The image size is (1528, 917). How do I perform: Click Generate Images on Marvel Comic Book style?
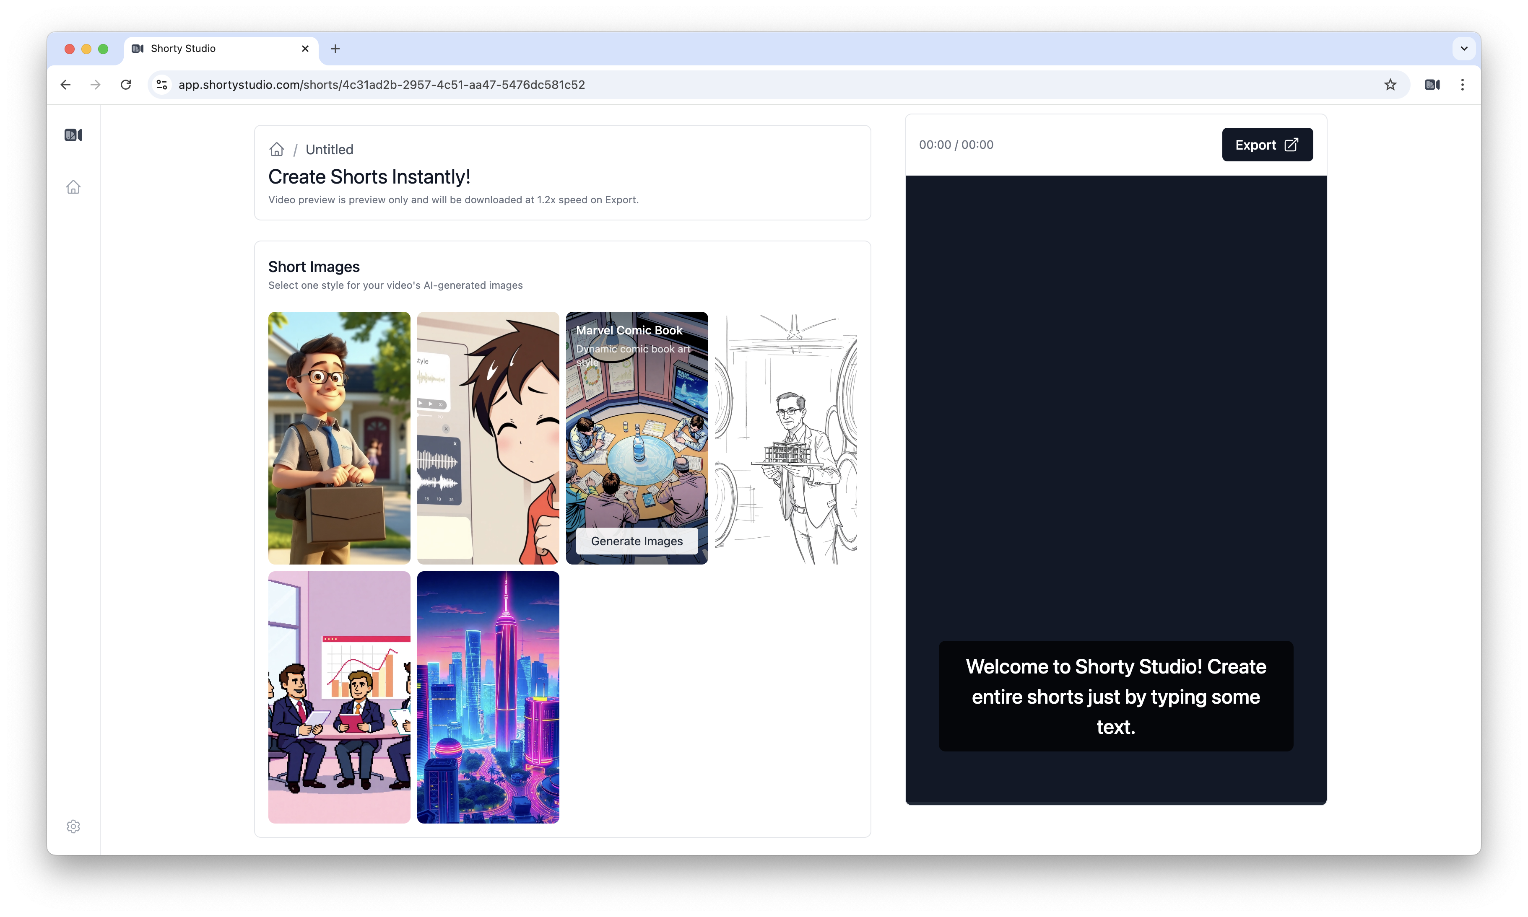tap(636, 541)
